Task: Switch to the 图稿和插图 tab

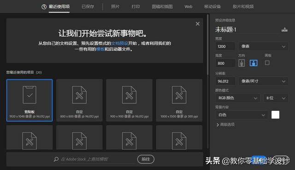Action: tap(162, 7)
